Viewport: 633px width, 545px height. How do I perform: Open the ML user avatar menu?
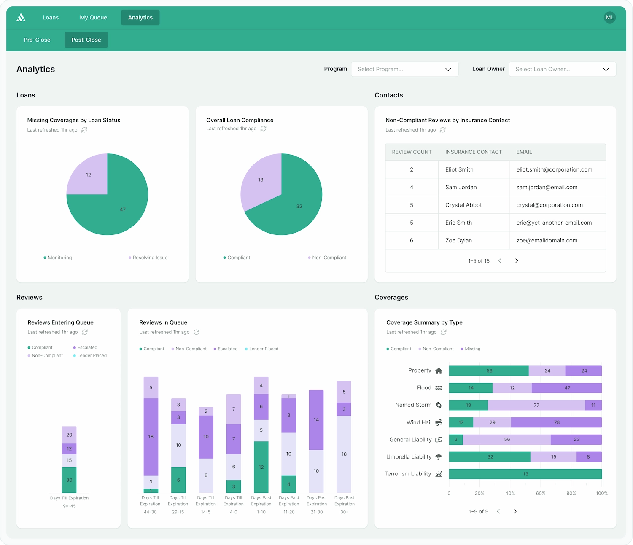(609, 17)
